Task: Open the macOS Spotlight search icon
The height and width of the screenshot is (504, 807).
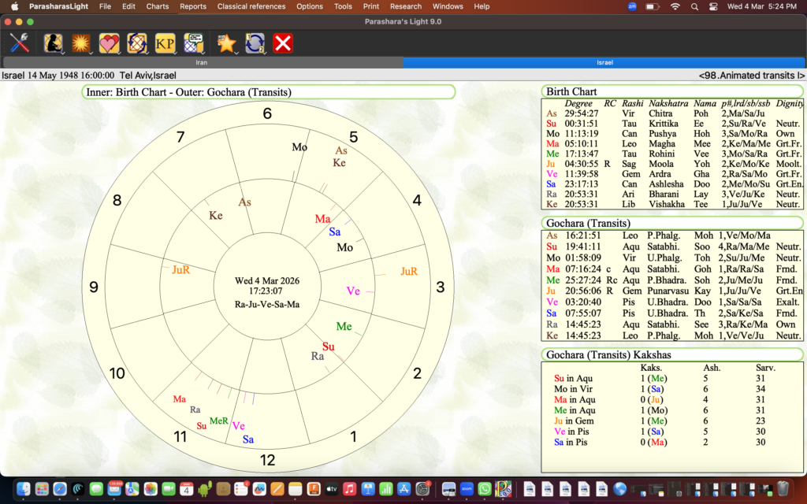Action: [x=694, y=6]
